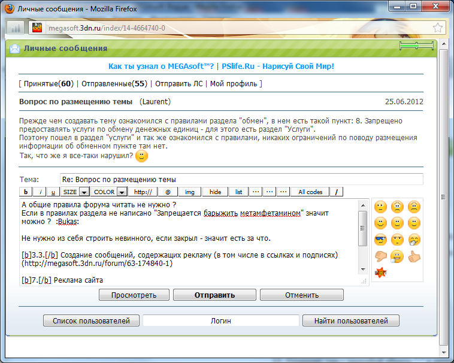Open the All codes panel
Image resolution: width=454 pixels, height=363 pixels.
[310, 192]
